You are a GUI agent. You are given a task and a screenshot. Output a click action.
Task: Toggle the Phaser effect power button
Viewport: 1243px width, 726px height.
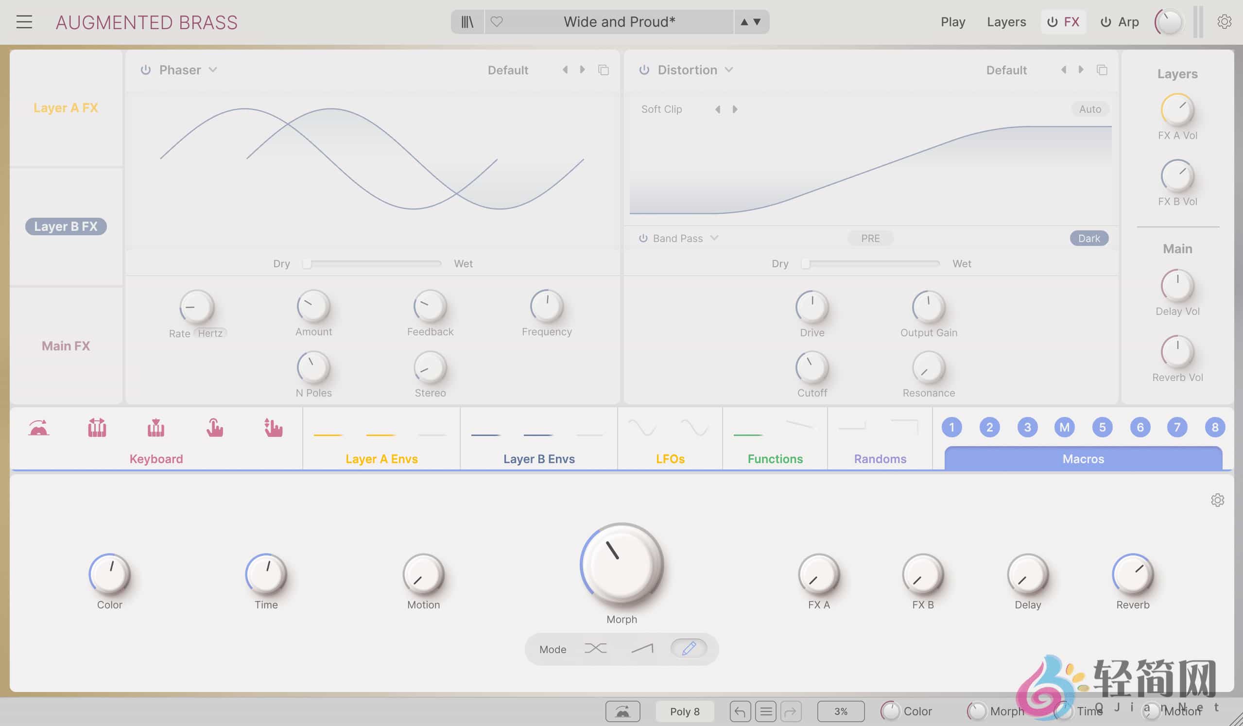click(x=146, y=69)
